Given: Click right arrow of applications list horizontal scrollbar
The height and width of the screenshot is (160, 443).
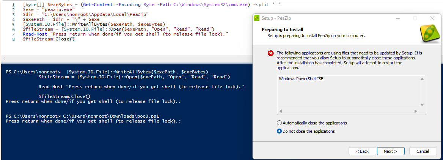Looking at the screenshot, I should pos(416,111).
